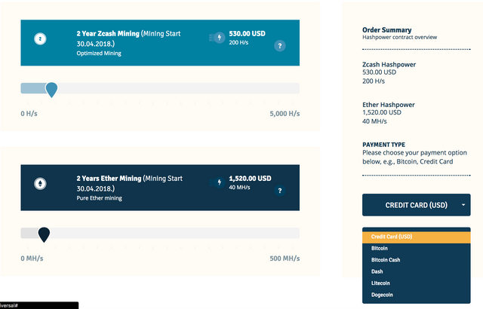Click the 5,000 H/s maximum label
This screenshot has height=309, width=483.
point(285,114)
